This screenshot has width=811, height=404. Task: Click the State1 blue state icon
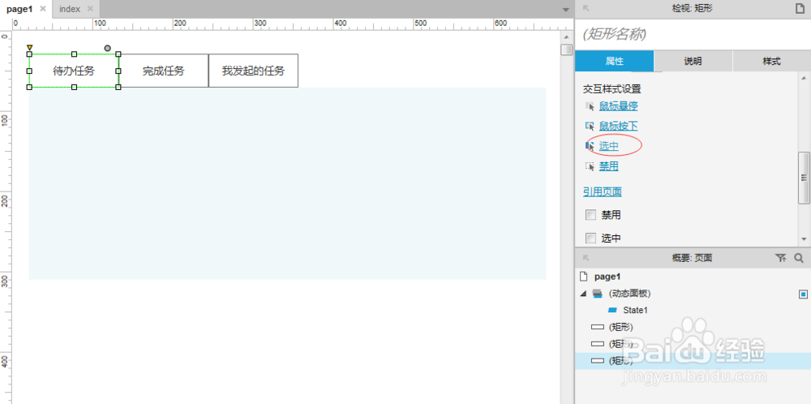click(612, 311)
